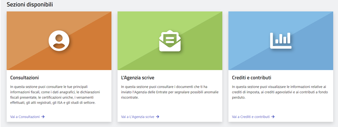Select the Crediti e contributi card title

[251, 78]
